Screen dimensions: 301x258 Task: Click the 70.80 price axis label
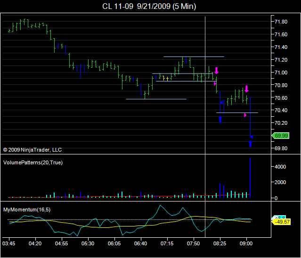click(x=281, y=85)
